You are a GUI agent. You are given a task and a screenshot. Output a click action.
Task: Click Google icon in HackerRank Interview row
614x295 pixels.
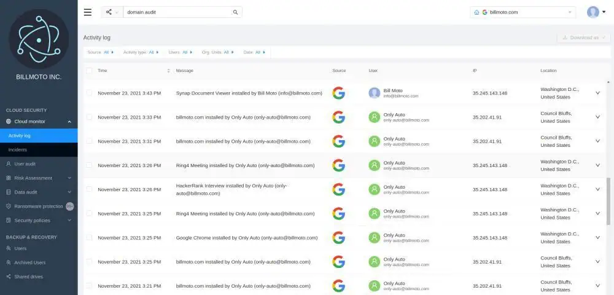339,189
